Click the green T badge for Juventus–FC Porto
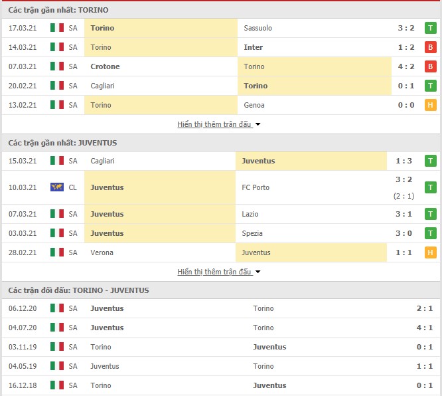 click(430, 187)
